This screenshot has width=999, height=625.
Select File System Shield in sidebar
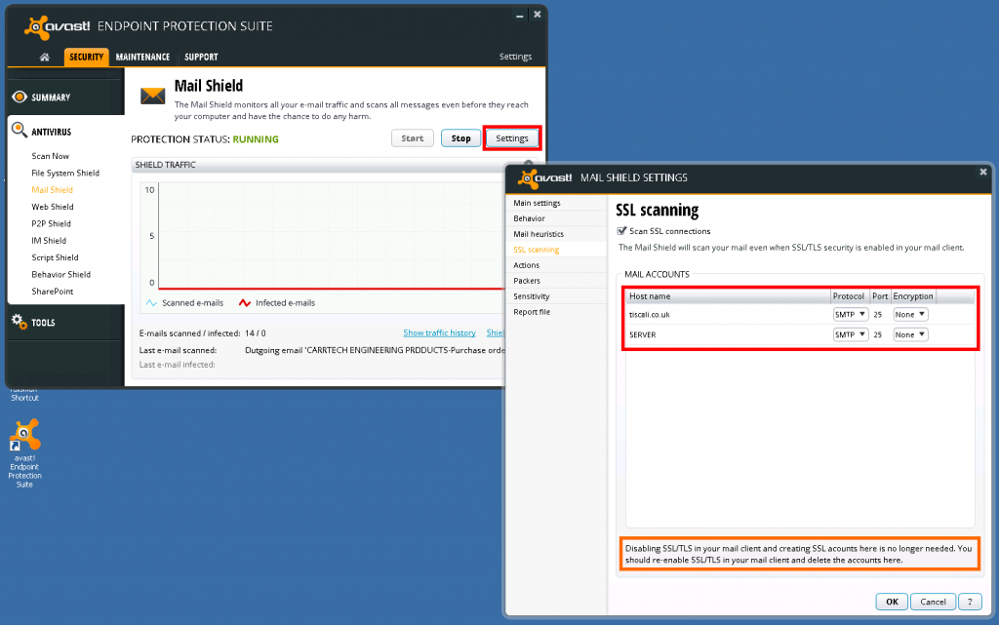tap(65, 174)
